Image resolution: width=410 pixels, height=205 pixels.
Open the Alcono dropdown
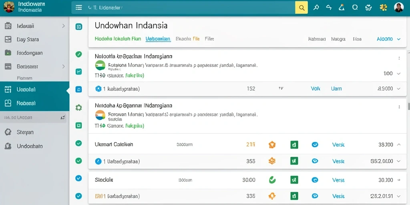(388, 39)
